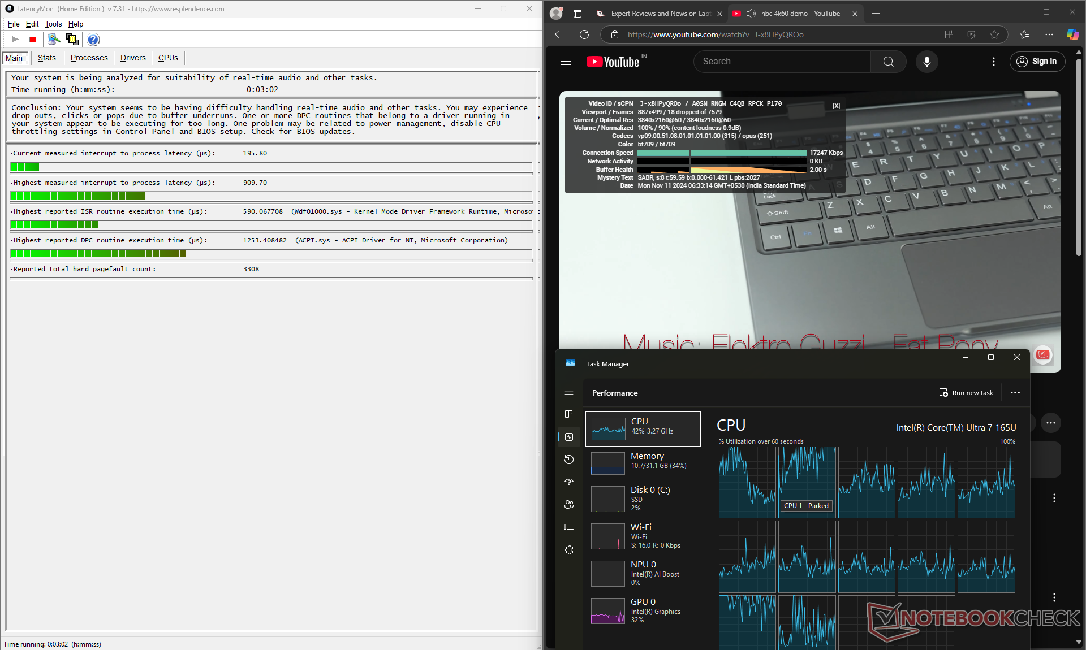The image size is (1086, 650).
Task: Select the NPU 0 performance entry
Action: (643, 573)
